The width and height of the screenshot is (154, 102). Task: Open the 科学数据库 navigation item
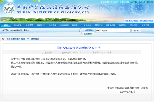tap(64, 25)
